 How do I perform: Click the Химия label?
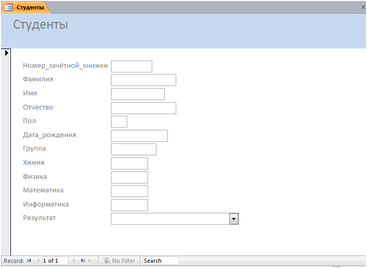click(33, 163)
